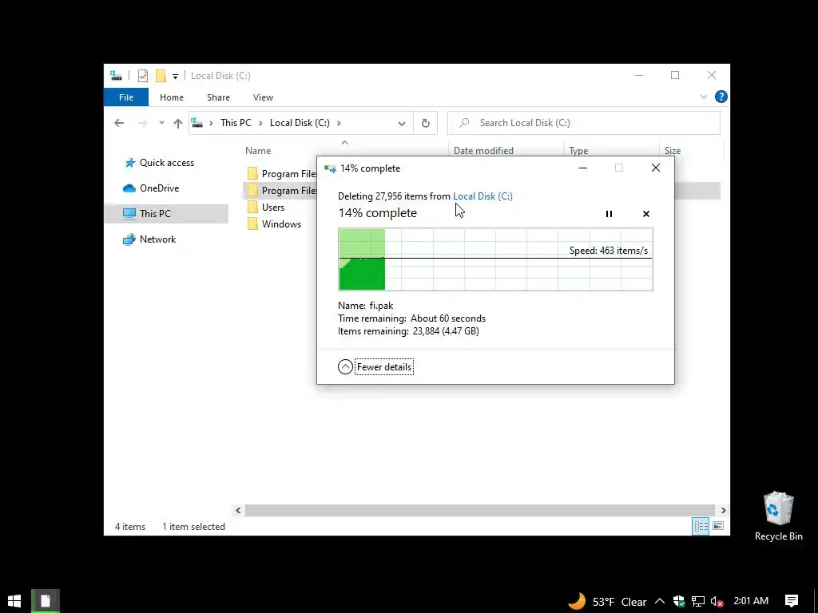Open the Windows Start menu
Image resolution: width=818 pixels, height=613 pixels.
(14, 601)
